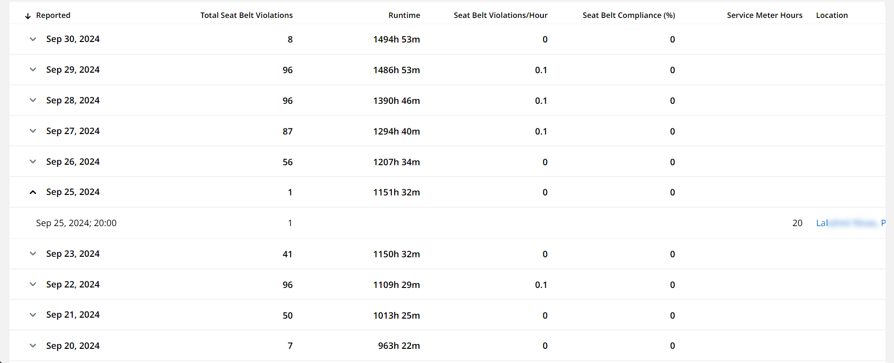Open the blue location link

pos(851,223)
